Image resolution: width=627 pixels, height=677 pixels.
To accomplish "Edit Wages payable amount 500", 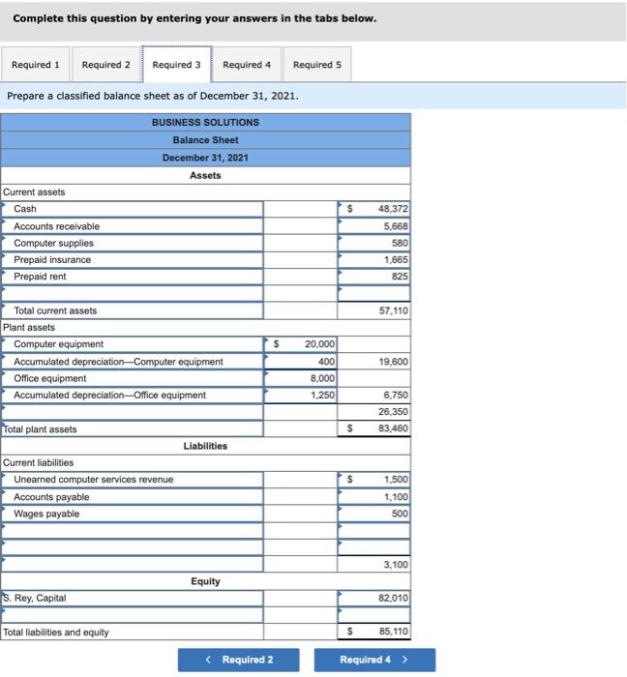I will tap(373, 514).
